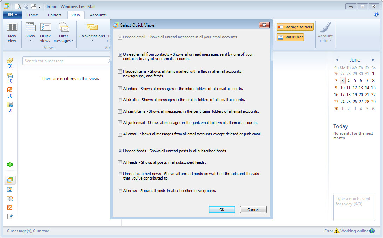Screen dimensions: 383x238
Task: Switch to the Home ribbon tab
Action: pos(33,15)
